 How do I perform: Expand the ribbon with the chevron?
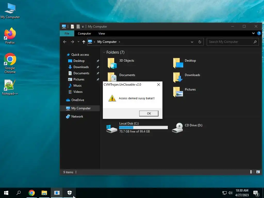coord(253,33)
